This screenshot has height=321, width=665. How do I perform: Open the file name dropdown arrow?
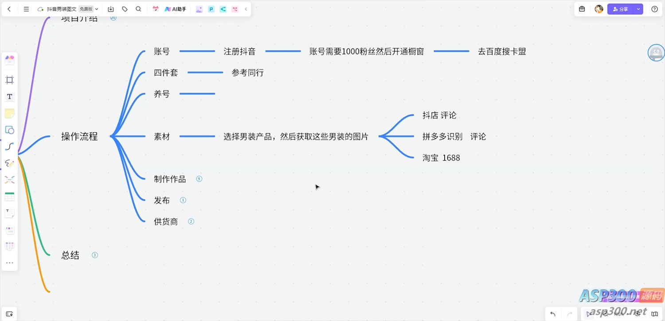tap(97, 9)
